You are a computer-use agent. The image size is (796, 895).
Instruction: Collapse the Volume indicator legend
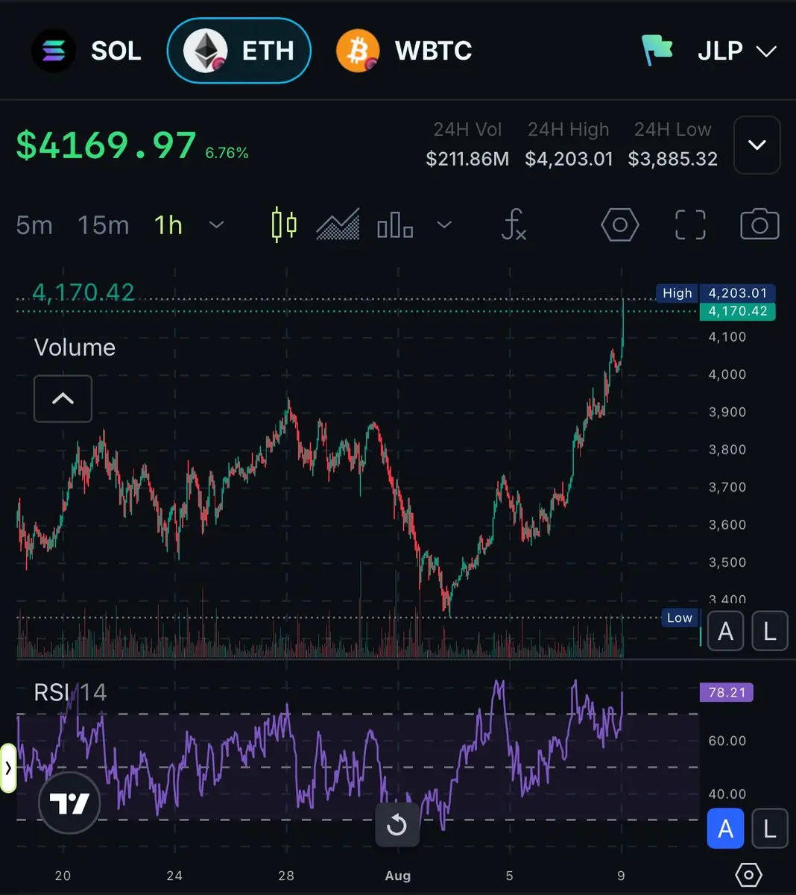[63, 398]
